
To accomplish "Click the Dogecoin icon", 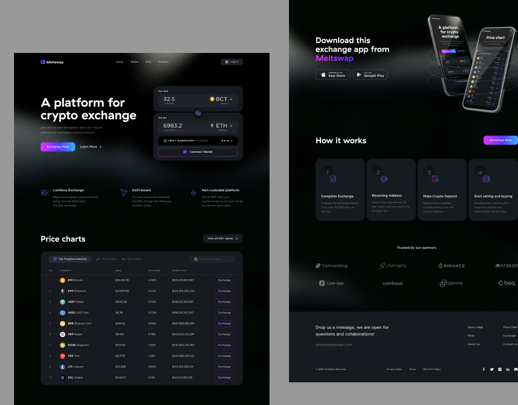I will click(63, 345).
